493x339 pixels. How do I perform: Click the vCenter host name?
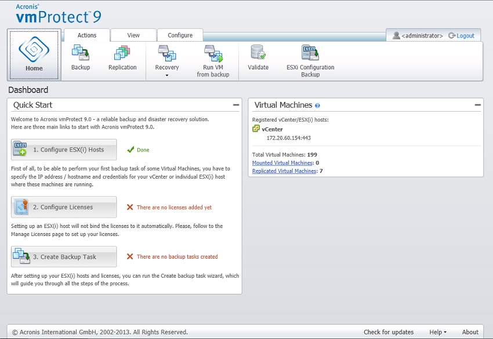(272, 129)
